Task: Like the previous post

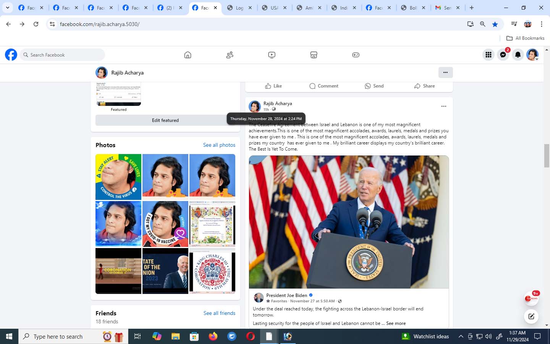Action: coord(273,86)
